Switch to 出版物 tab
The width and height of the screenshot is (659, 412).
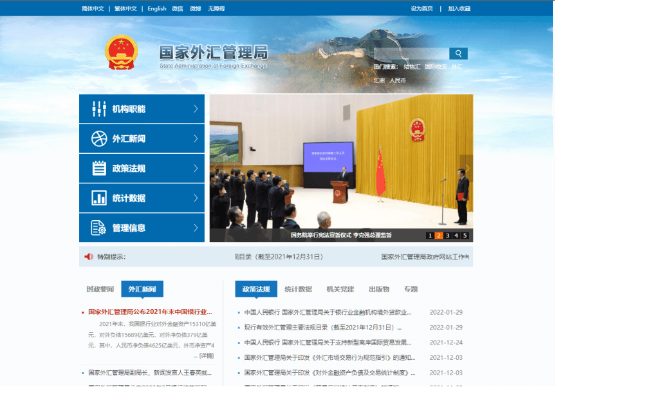tap(378, 289)
